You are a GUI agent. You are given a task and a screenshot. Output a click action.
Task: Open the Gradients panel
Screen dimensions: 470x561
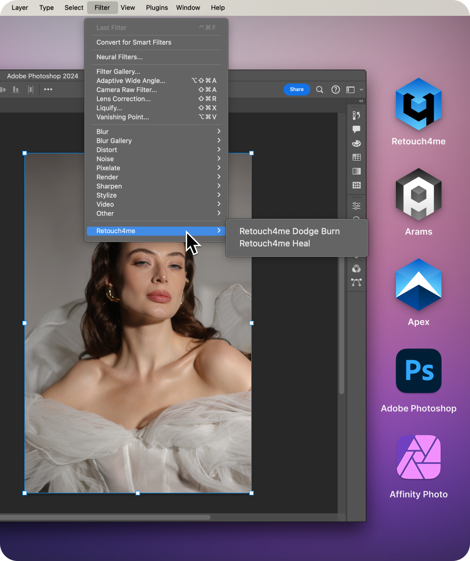point(356,171)
